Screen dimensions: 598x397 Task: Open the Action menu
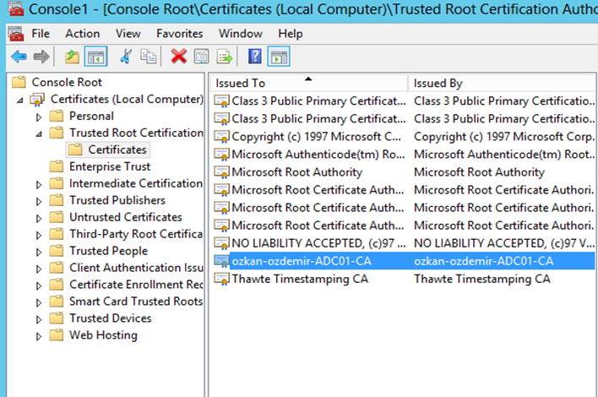point(83,34)
